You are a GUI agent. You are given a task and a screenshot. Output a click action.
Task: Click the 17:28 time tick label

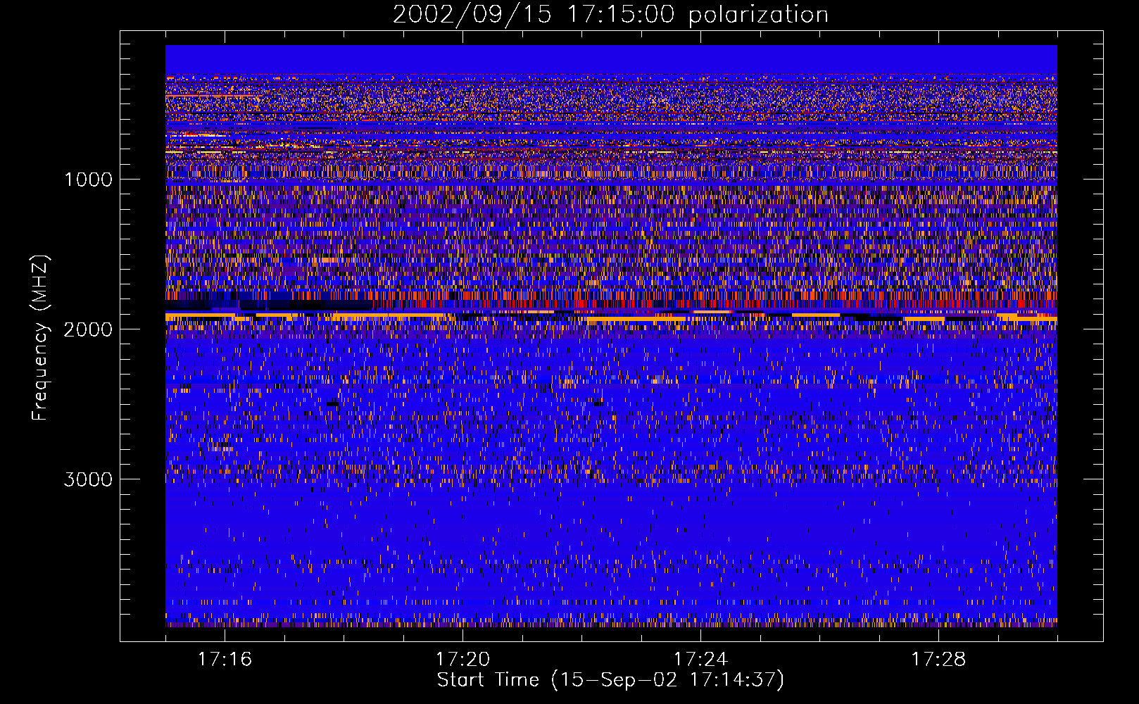938,660
